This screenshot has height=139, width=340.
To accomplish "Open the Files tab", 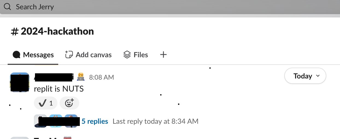I will [136, 55].
